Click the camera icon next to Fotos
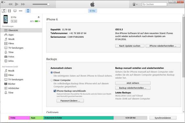The image size is (185, 123). click(x=6, y=57)
